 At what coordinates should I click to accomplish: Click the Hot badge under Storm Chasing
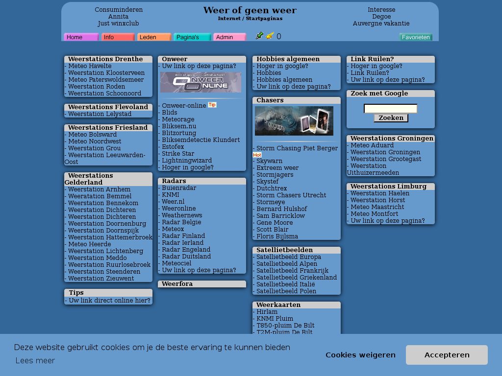click(x=257, y=155)
